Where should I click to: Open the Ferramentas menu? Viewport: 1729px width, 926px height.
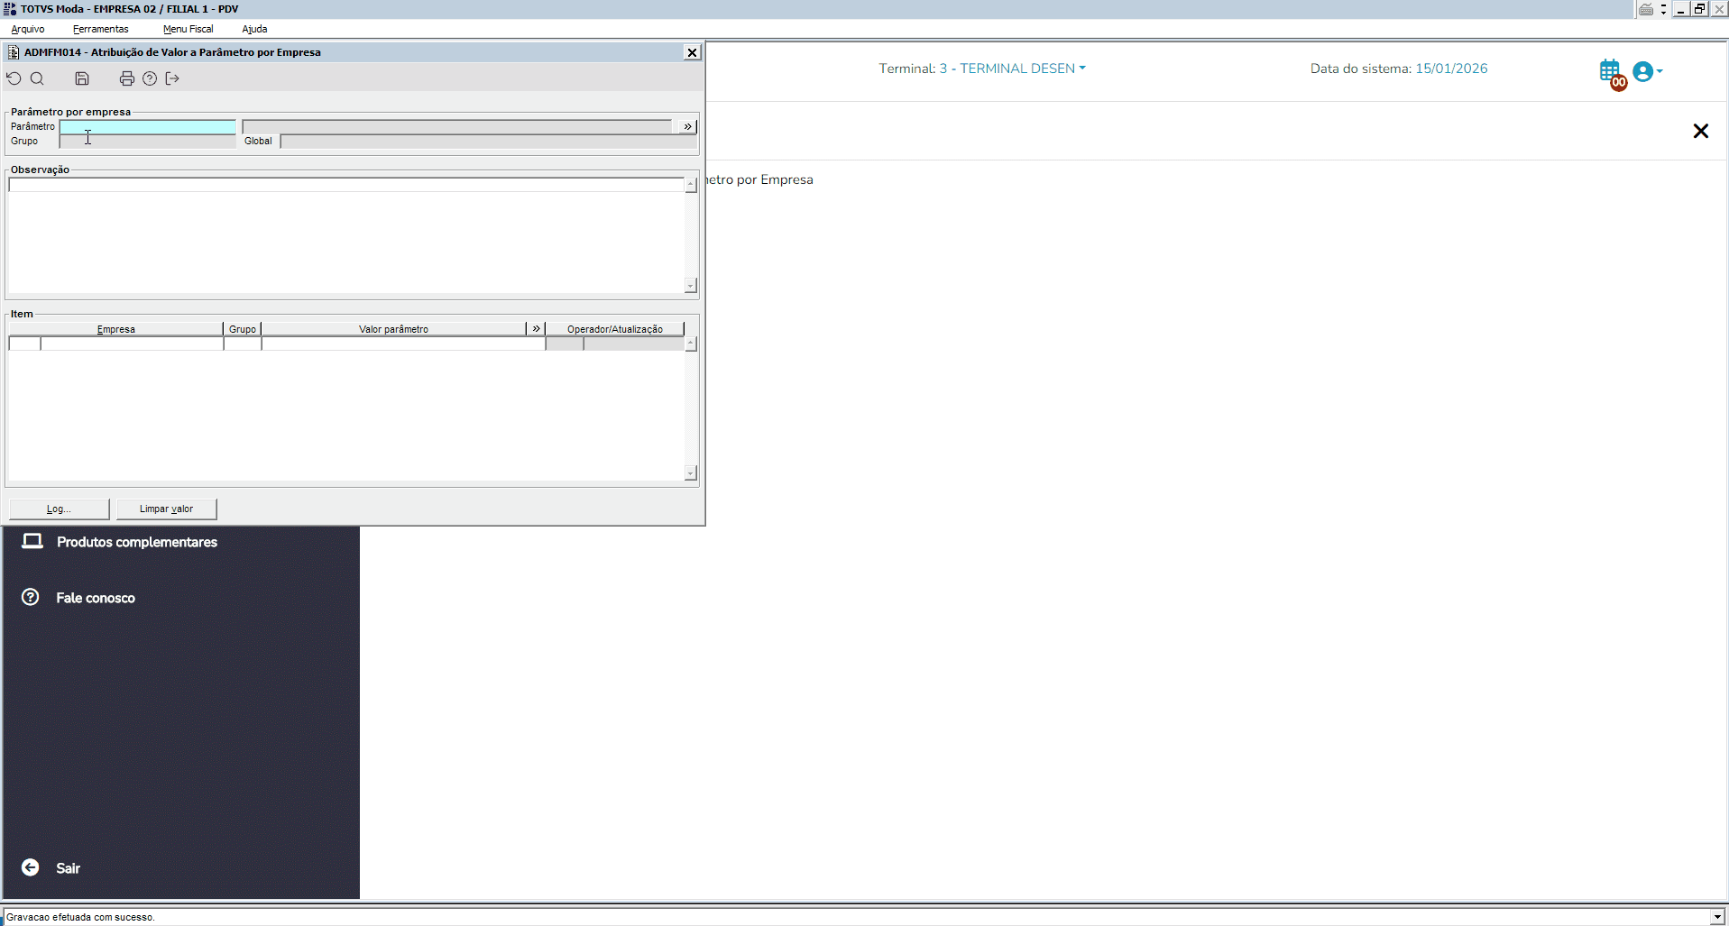click(101, 29)
